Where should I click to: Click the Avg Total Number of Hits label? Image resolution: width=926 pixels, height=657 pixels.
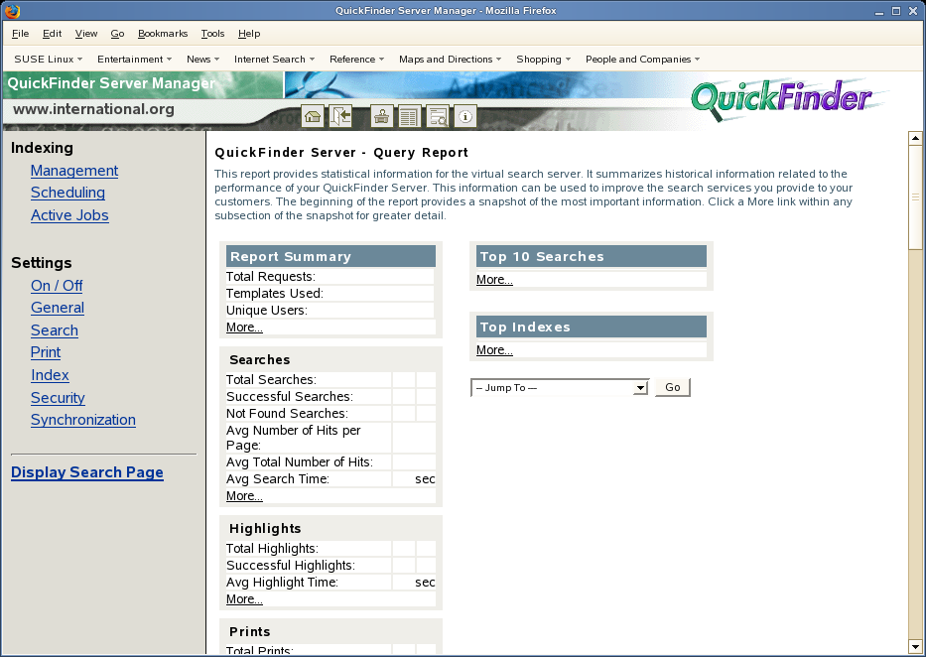[300, 462]
